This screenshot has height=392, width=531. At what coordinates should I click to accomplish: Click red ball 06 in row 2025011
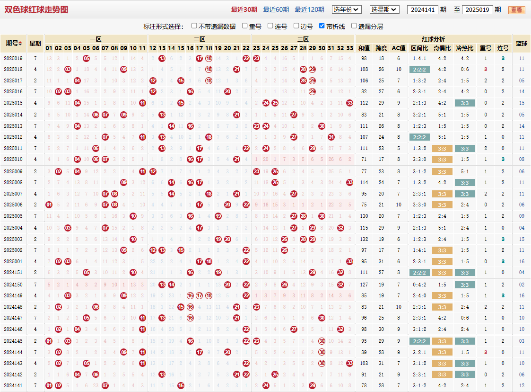(x=96, y=148)
